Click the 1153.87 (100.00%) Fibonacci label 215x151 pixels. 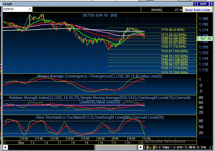click(x=174, y=51)
